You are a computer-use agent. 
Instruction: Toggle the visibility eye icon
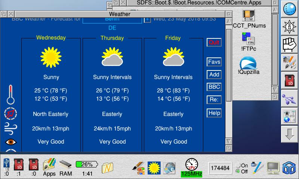pos(10,142)
